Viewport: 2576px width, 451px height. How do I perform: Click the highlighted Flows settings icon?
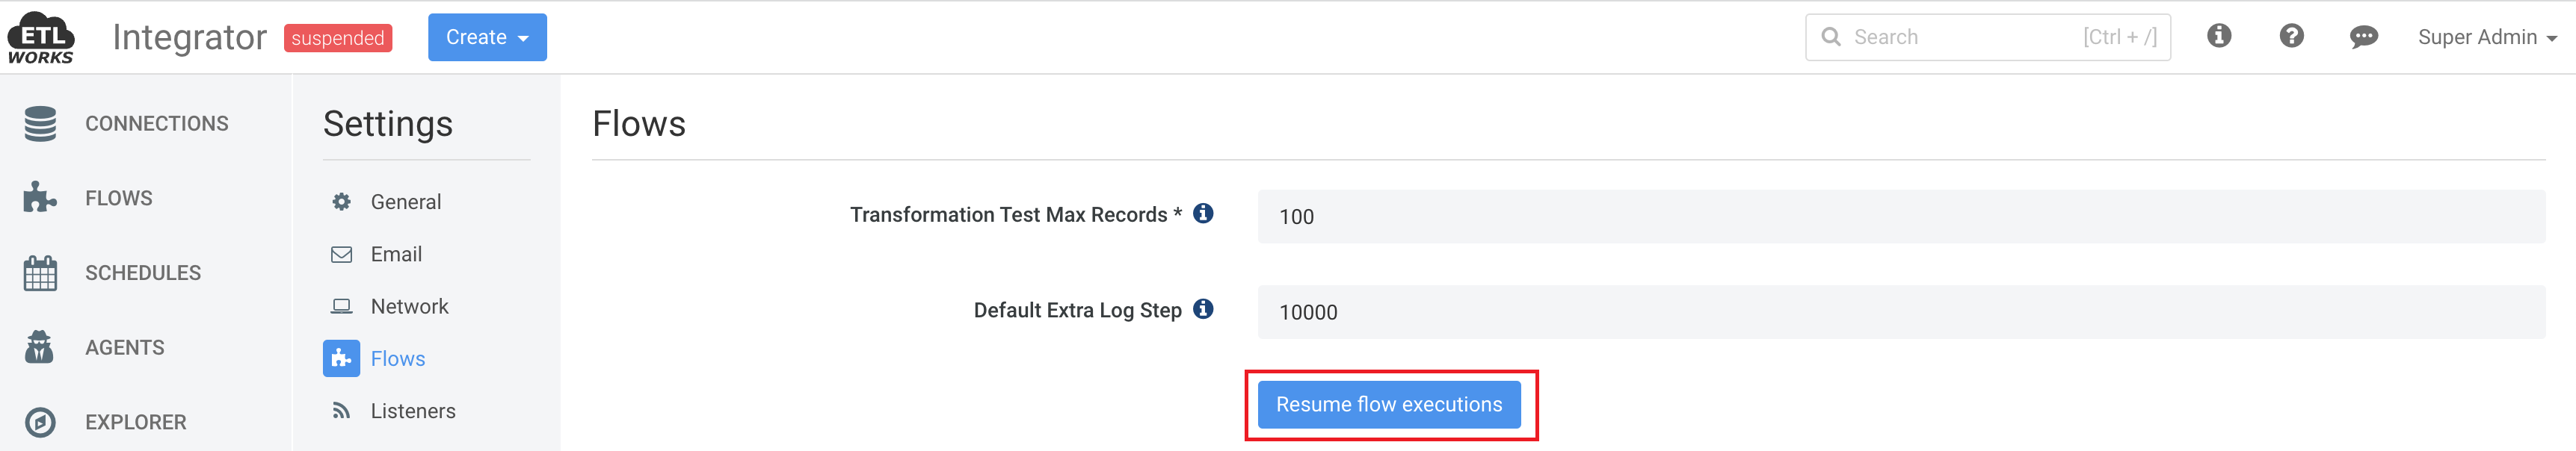click(341, 358)
